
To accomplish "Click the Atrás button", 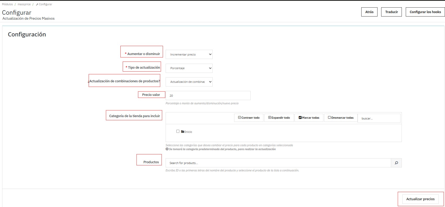I will pos(369,12).
